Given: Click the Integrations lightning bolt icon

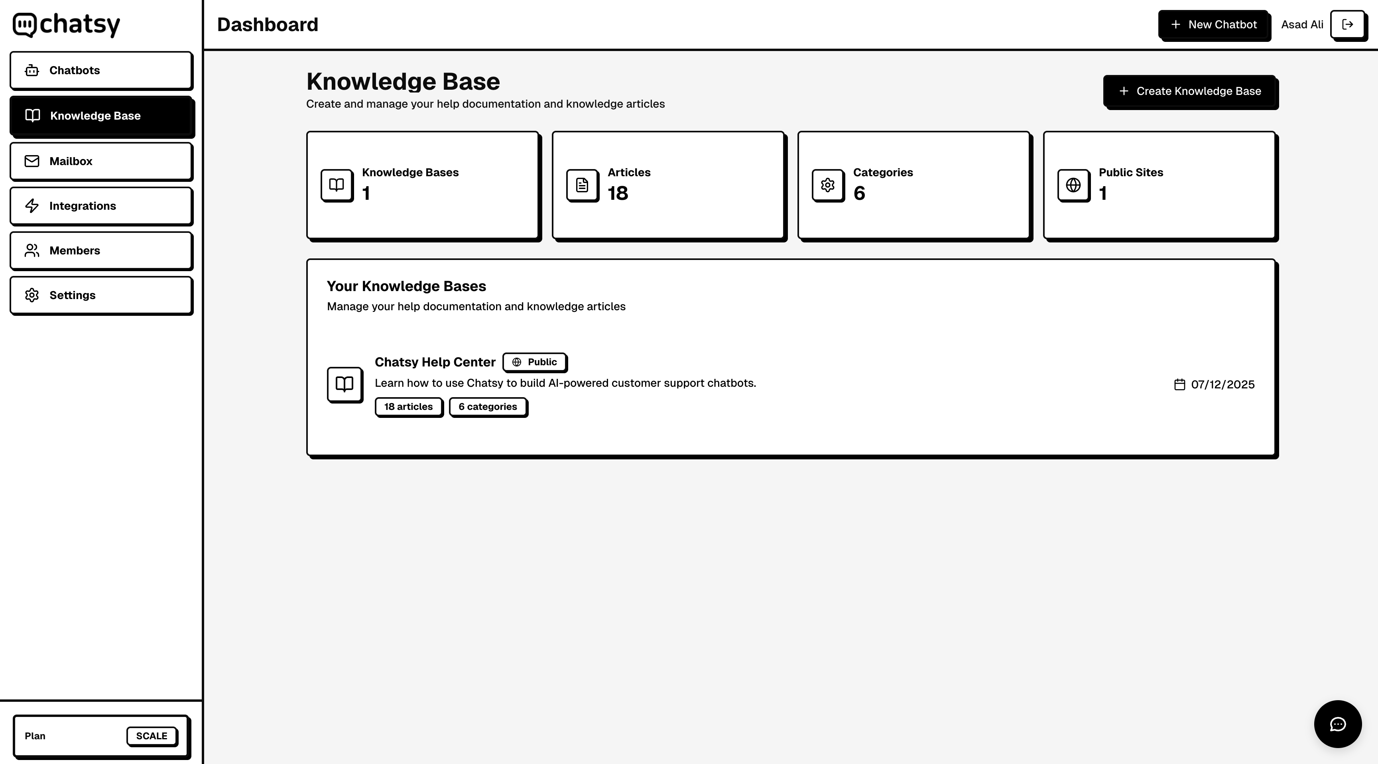Looking at the screenshot, I should [x=32, y=205].
